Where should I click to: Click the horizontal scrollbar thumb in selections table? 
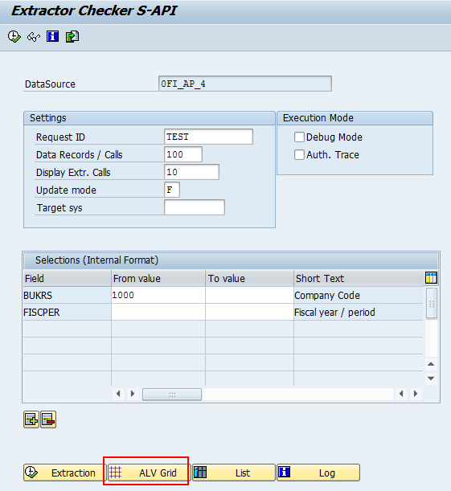coord(172,394)
